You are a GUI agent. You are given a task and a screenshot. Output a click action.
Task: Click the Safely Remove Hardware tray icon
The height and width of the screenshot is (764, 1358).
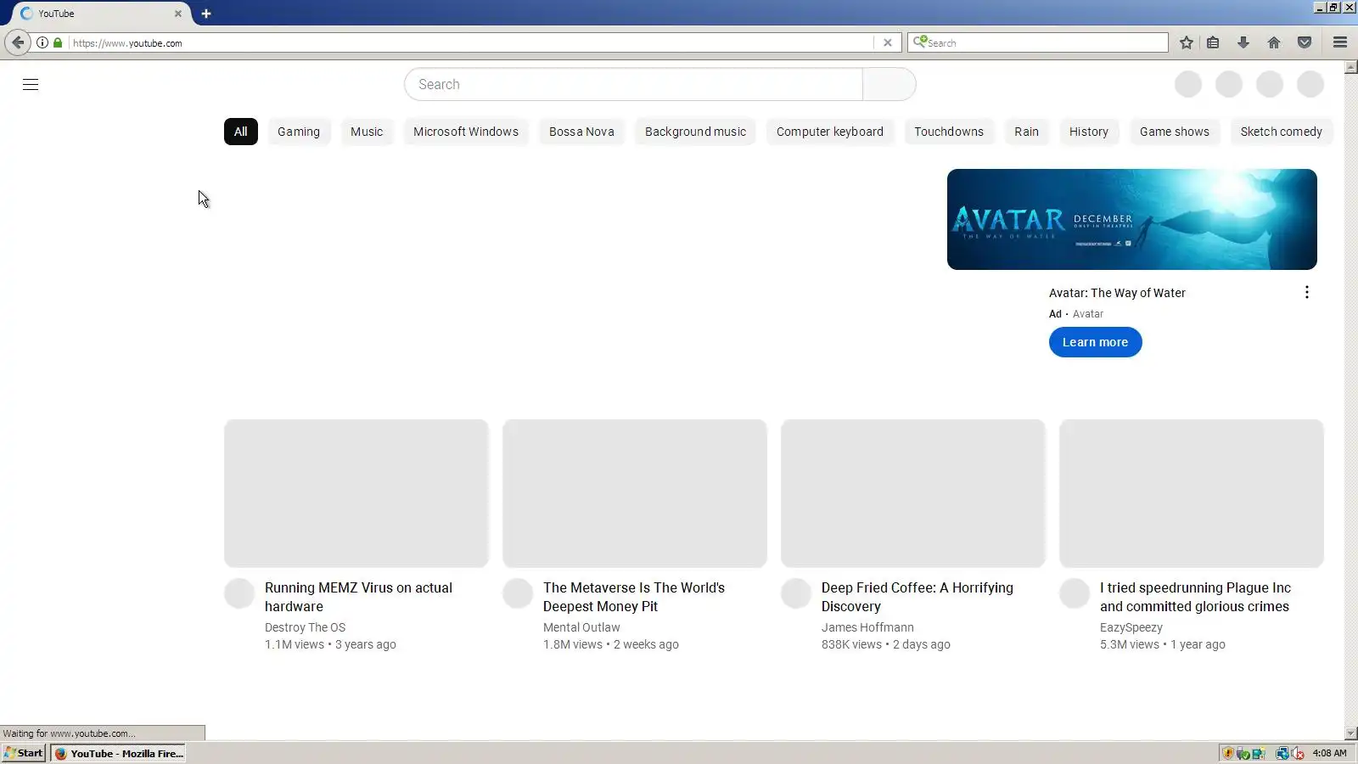click(x=1243, y=753)
